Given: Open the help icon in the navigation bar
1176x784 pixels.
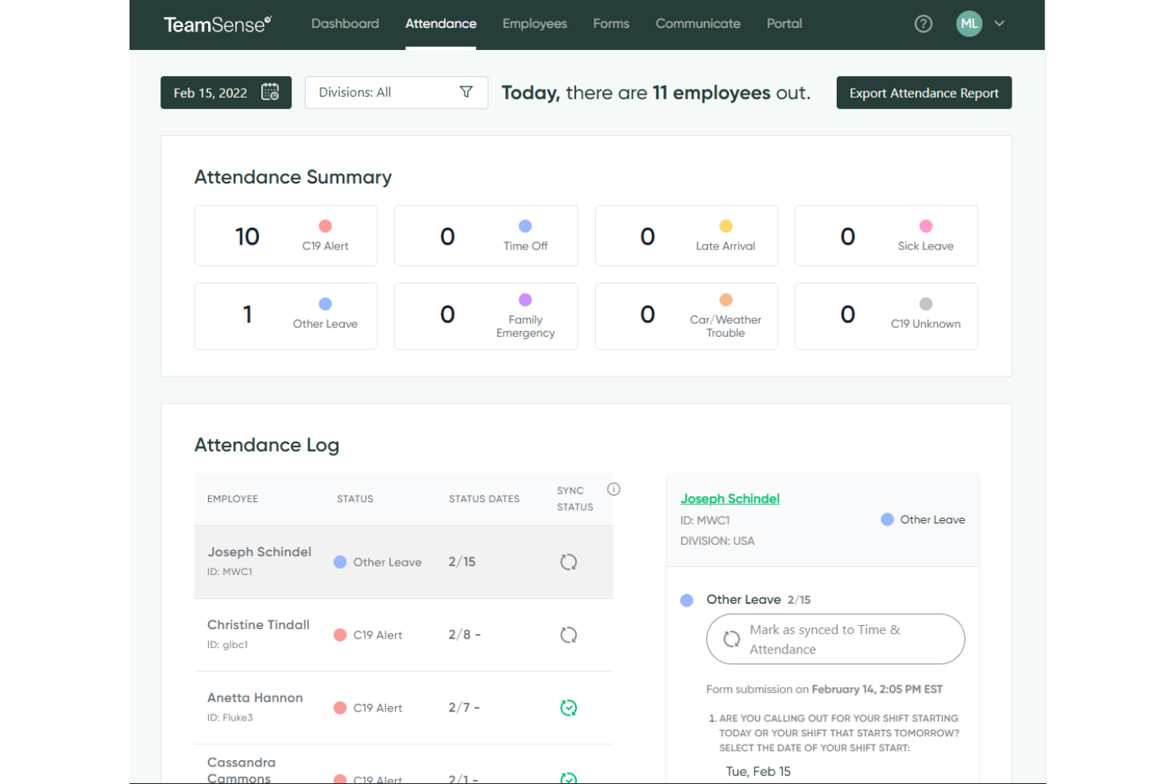Looking at the screenshot, I should click(x=923, y=24).
